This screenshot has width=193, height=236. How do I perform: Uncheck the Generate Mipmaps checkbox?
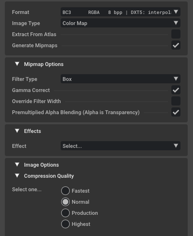pos(176,45)
